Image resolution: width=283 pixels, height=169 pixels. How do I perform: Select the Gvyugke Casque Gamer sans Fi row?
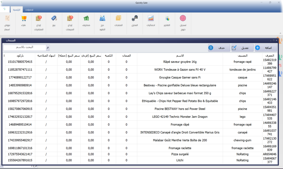[x=141, y=77]
